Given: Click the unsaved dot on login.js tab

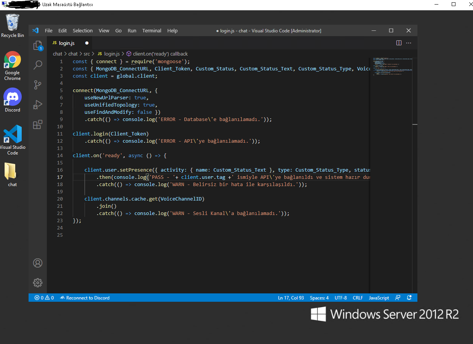Looking at the screenshot, I should pos(87,43).
